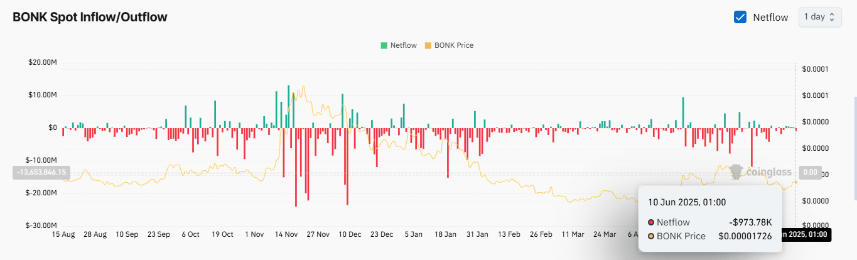This screenshot has height=260, width=857.
Task: Click the yellow BONK Price dot in tooltip
Action: 651,236
